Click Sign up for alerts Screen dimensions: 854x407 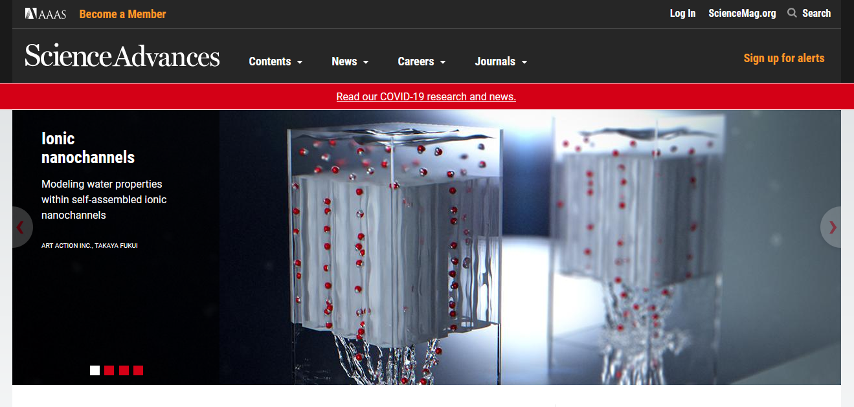(x=784, y=58)
